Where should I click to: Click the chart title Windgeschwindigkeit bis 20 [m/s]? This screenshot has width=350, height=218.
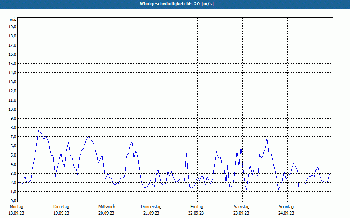click(x=177, y=4)
